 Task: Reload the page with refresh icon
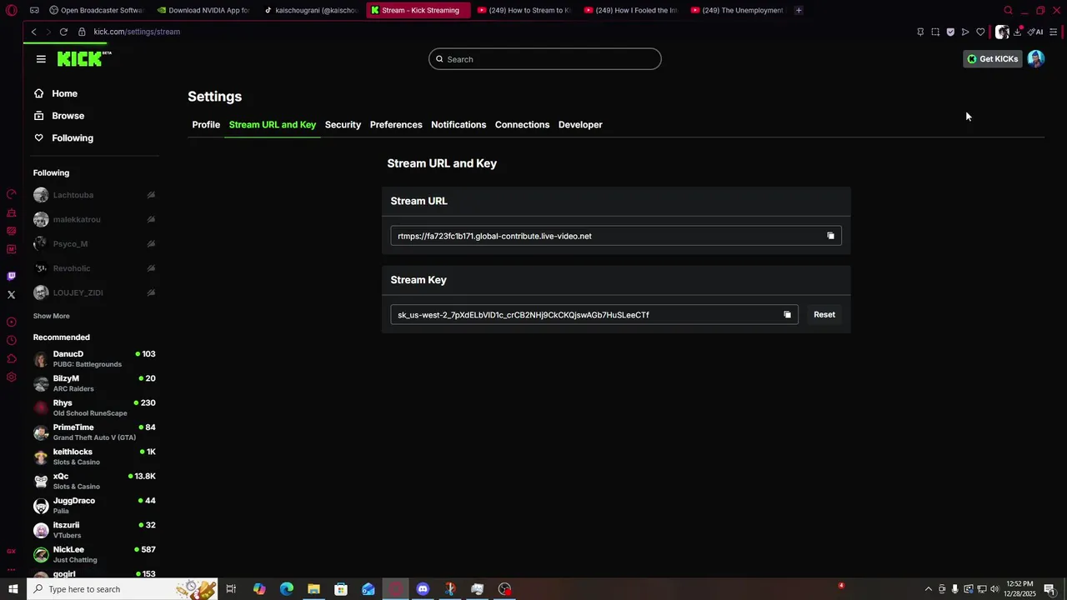point(63,32)
